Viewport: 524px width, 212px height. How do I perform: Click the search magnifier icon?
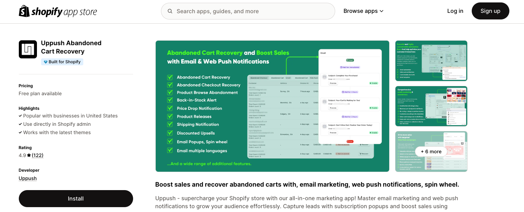[x=170, y=11]
